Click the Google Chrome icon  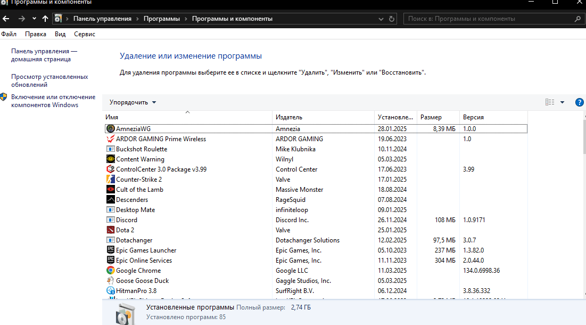[110, 271]
